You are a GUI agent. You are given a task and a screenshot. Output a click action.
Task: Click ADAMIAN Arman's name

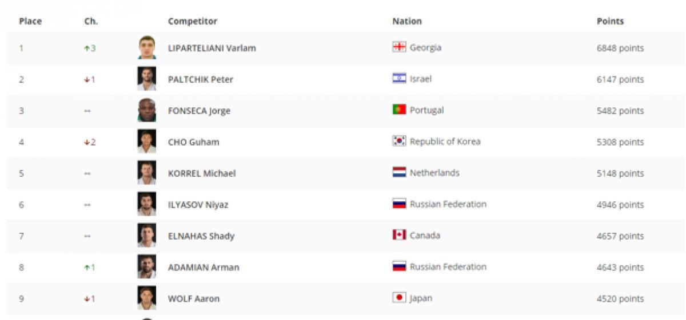point(203,267)
